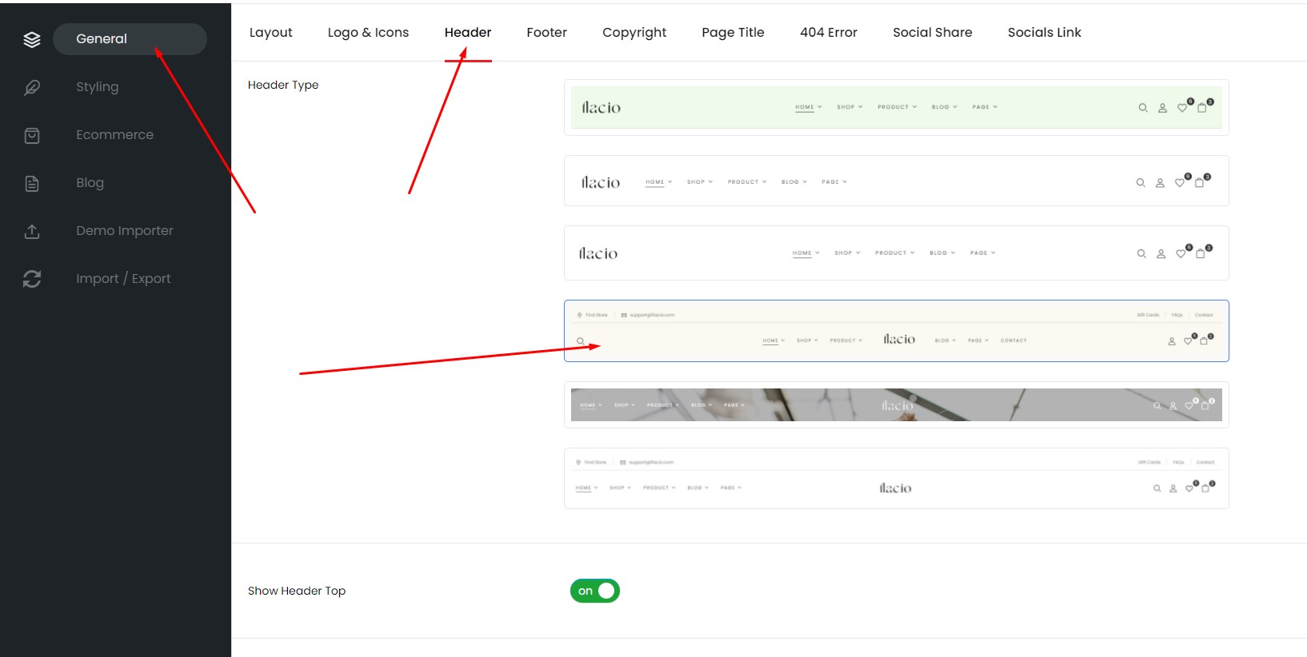Choose white header type with centered menu

coord(897,253)
